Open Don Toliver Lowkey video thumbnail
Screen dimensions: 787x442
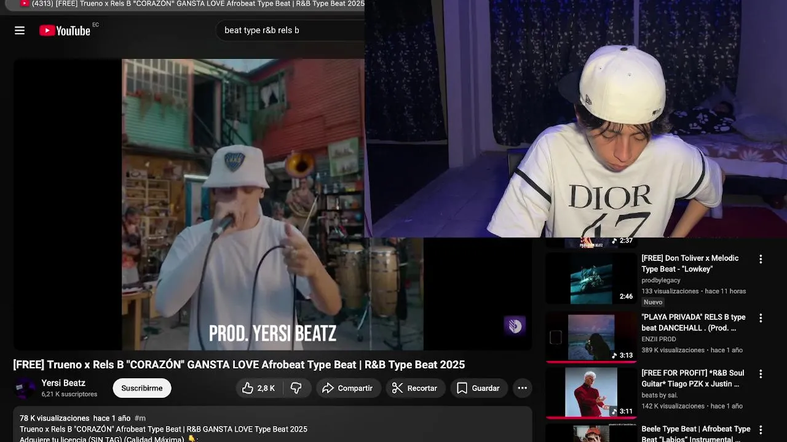coord(591,278)
